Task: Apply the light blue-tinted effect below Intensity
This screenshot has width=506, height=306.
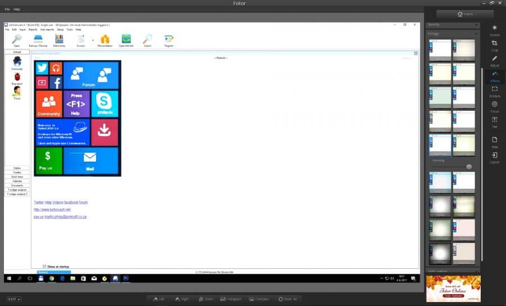Action: tap(440, 182)
